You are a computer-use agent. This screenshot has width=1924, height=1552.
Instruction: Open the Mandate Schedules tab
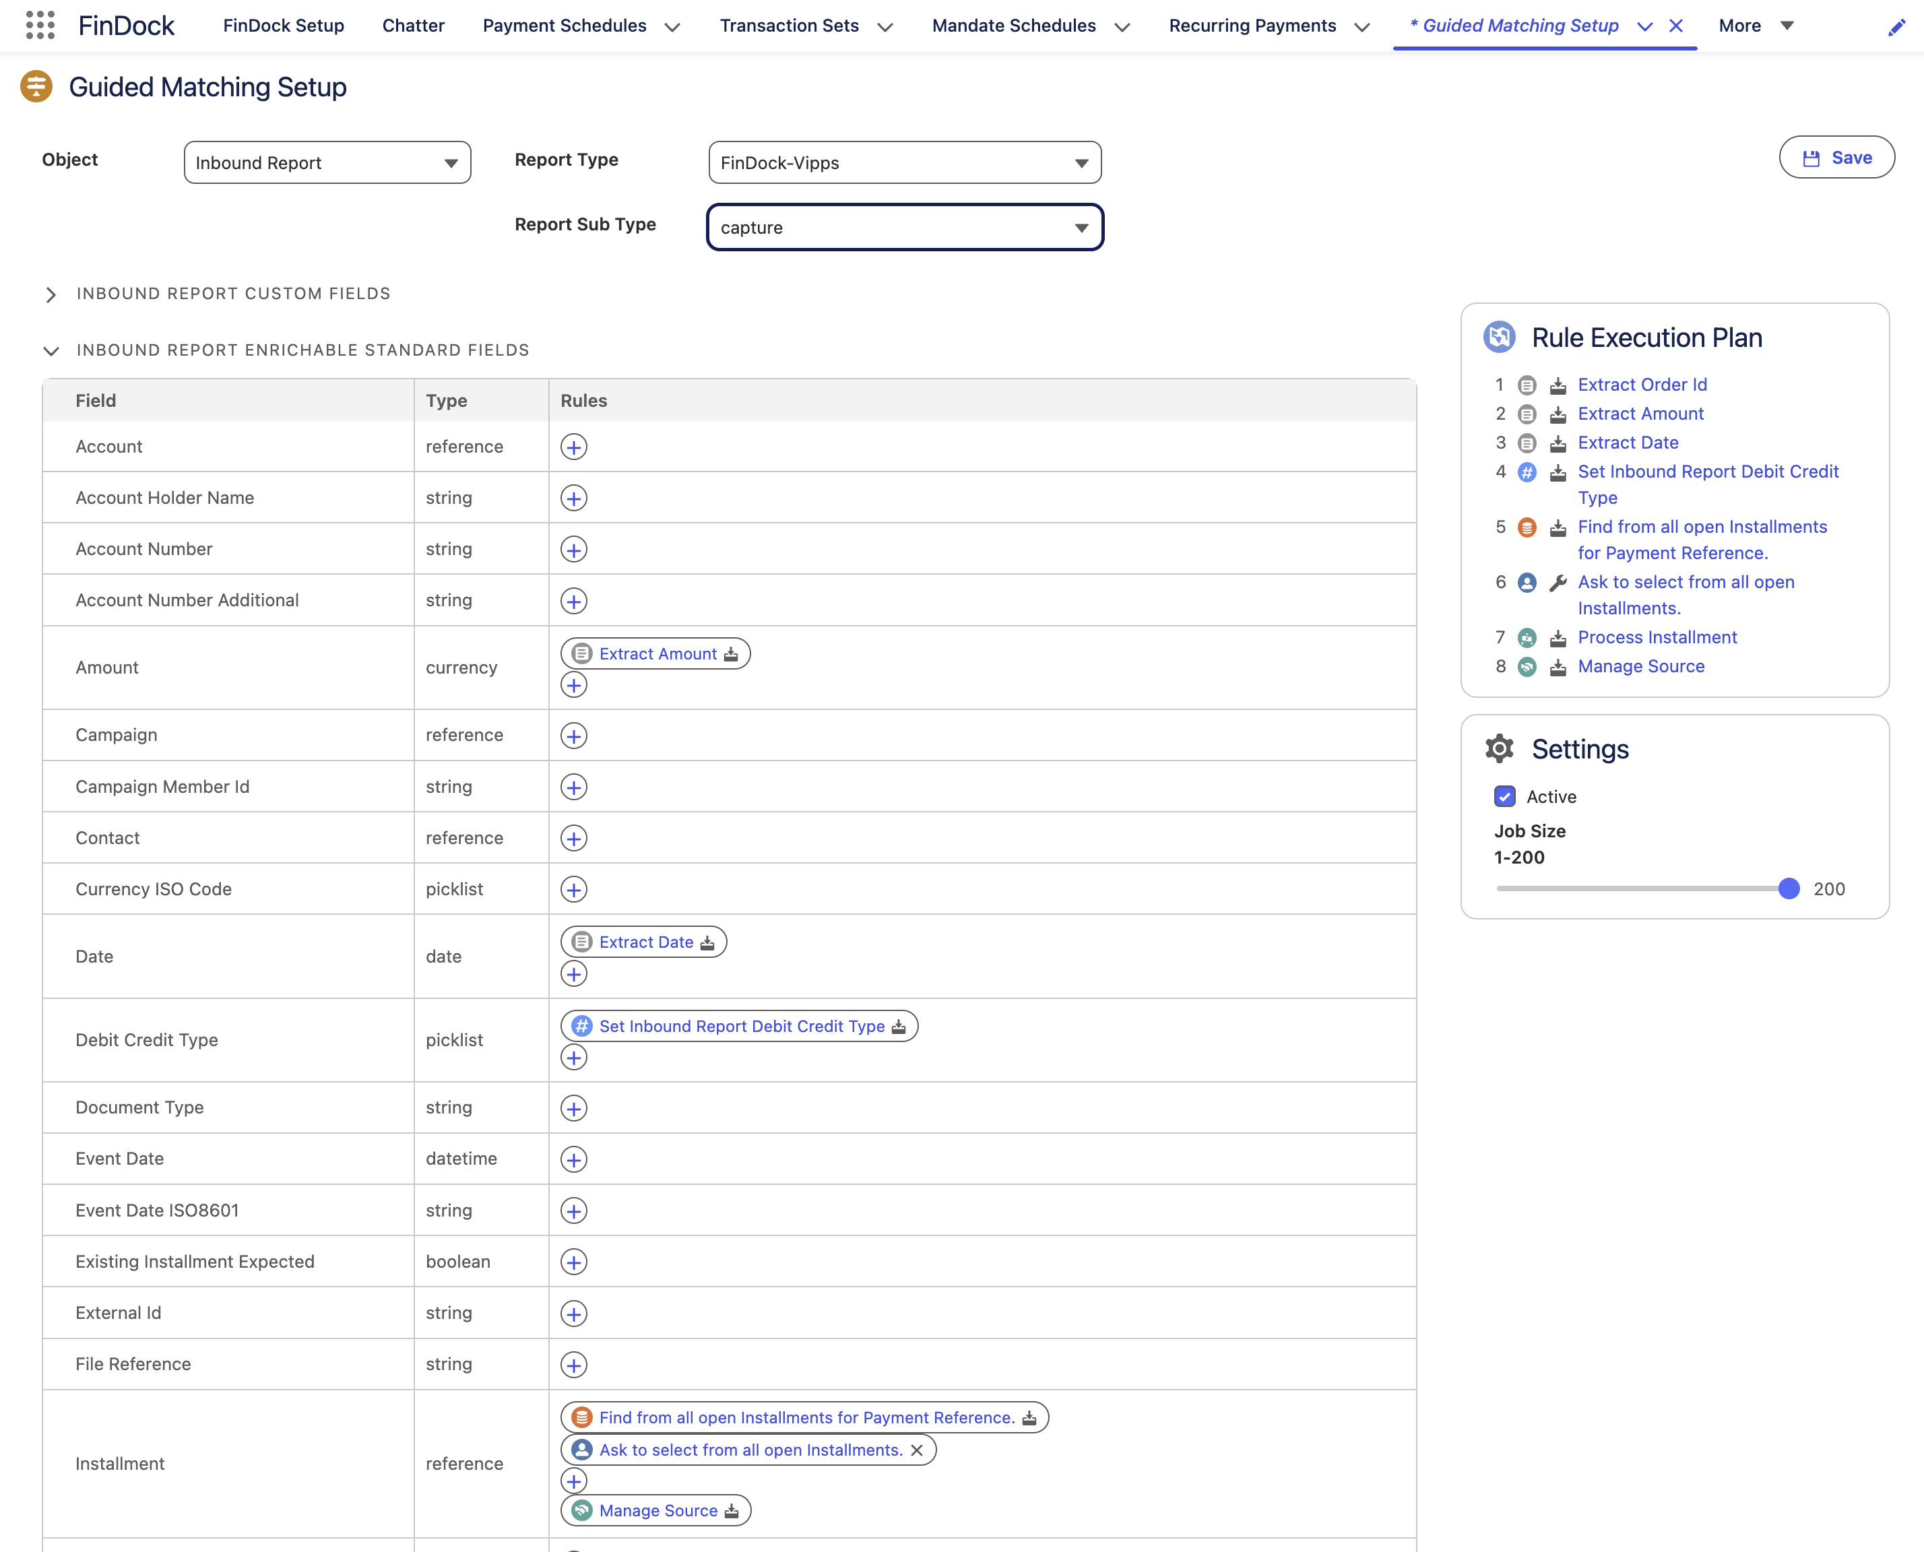(1014, 26)
